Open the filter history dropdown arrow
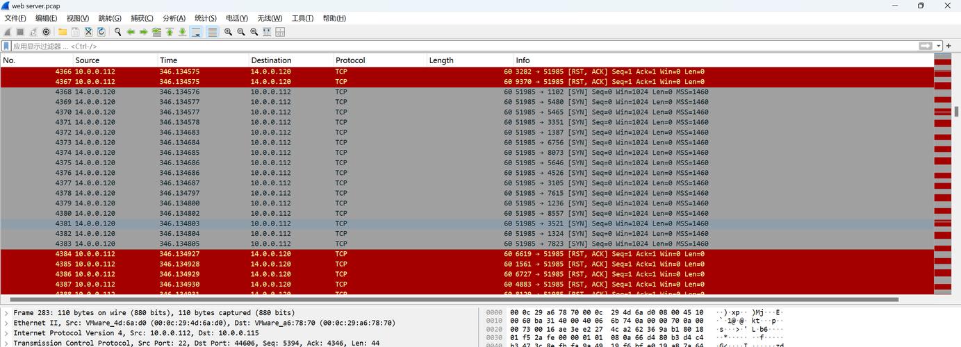This screenshot has height=347, width=961. 939,46
